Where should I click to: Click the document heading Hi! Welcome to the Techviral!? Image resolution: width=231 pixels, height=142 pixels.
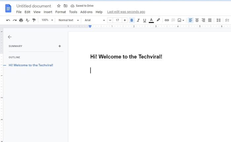point(126,57)
